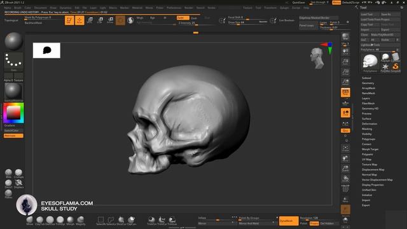The image size is (407, 229).
Task: Choose the Flakes brush
Action: coord(8,194)
